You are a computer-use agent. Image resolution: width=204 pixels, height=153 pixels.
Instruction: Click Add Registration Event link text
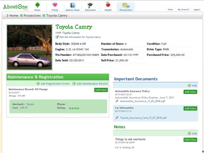coord(55,84)
